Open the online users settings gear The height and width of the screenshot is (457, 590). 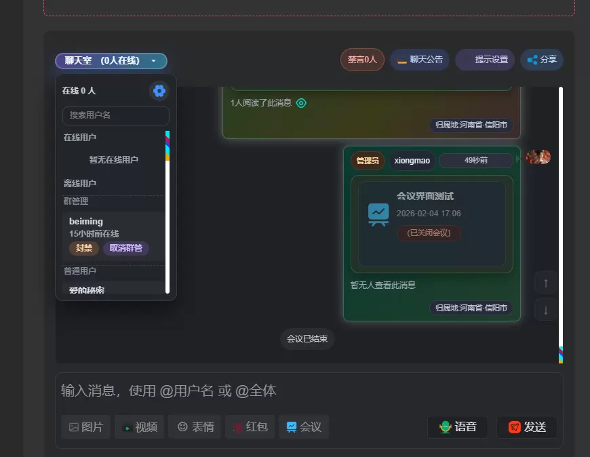[x=159, y=91]
